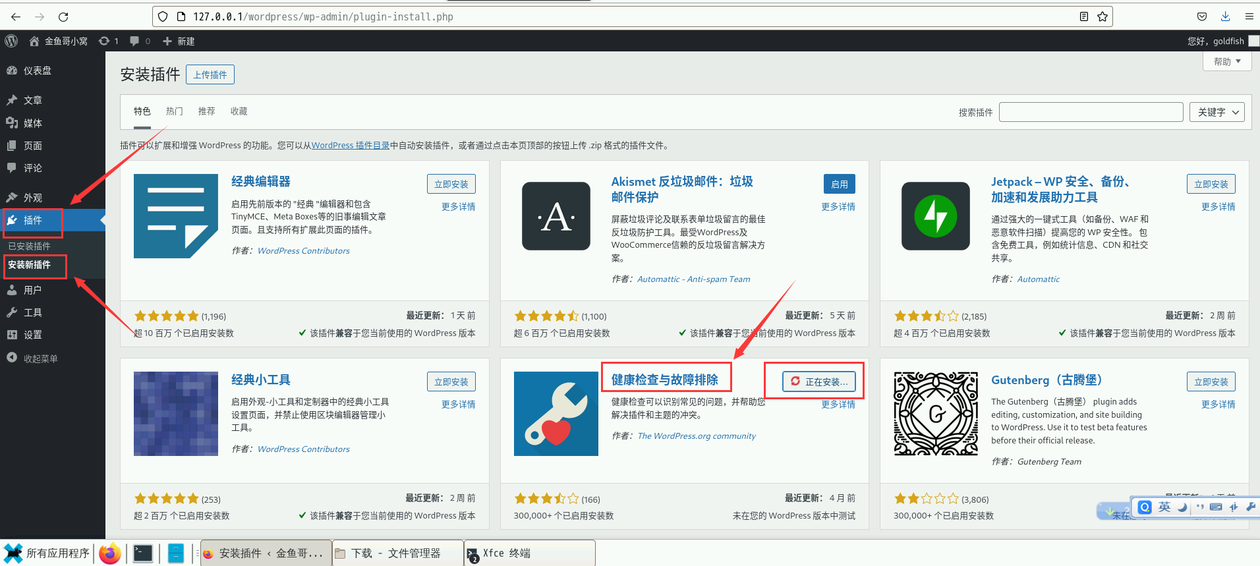The height and width of the screenshot is (566, 1260).
Task: Click the Pocket save icon
Action: 1202,16
